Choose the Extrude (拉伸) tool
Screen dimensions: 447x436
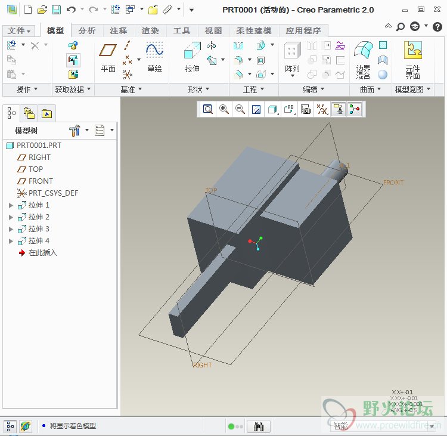pyautogui.click(x=192, y=57)
